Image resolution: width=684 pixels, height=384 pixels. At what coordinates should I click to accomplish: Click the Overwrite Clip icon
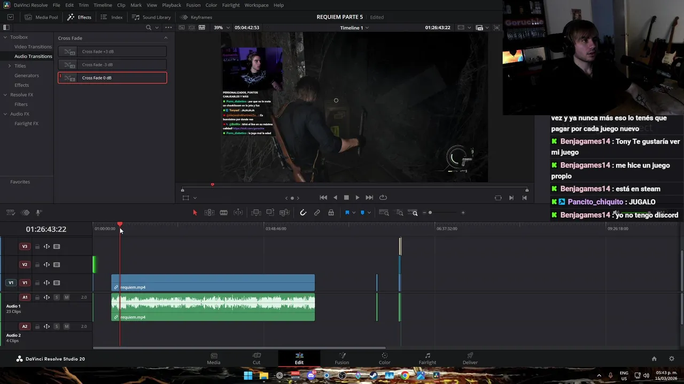270,212
